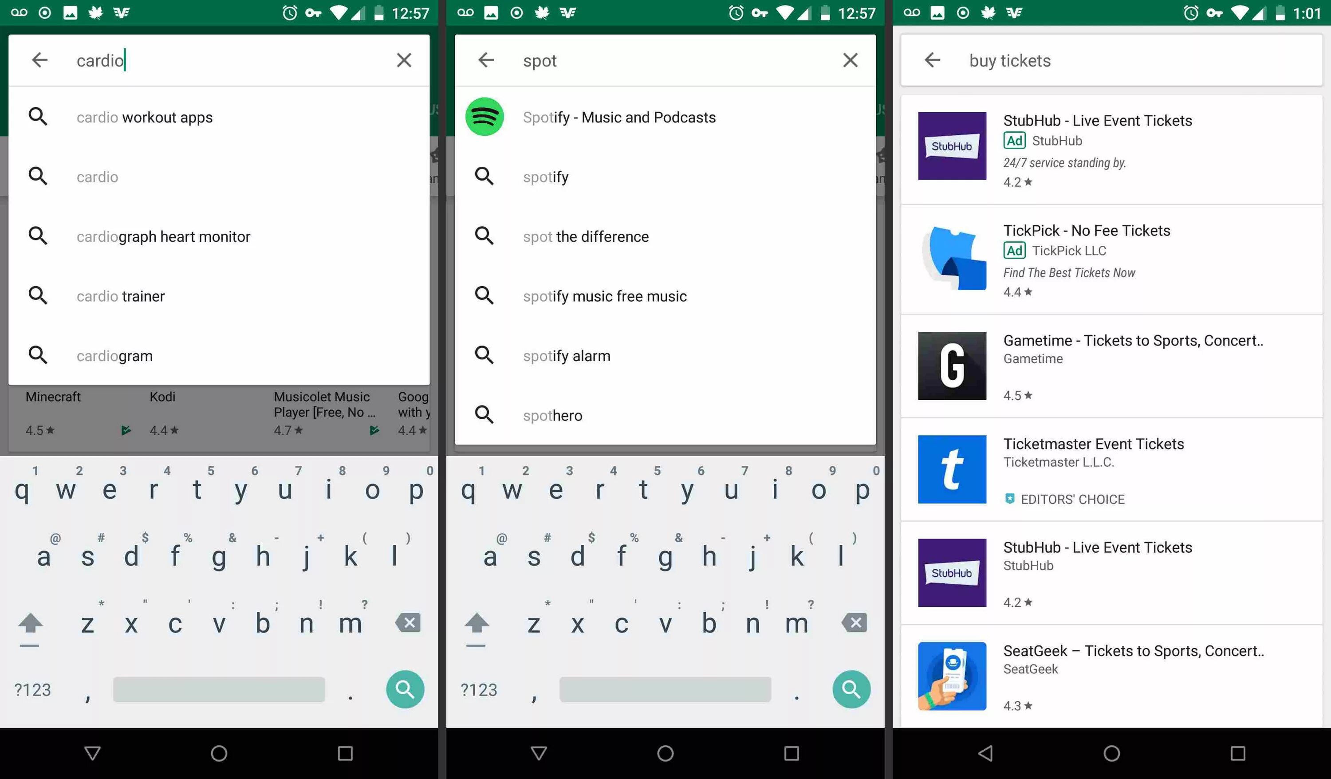Tap the SeatGeek app icon
This screenshot has width=1331, height=779.
click(x=952, y=676)
